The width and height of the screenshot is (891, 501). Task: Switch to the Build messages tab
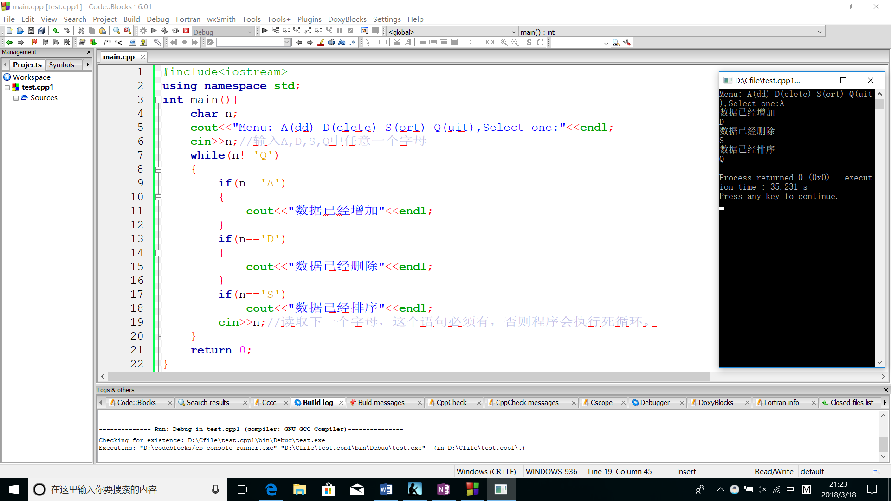click(x=382, y=402)
